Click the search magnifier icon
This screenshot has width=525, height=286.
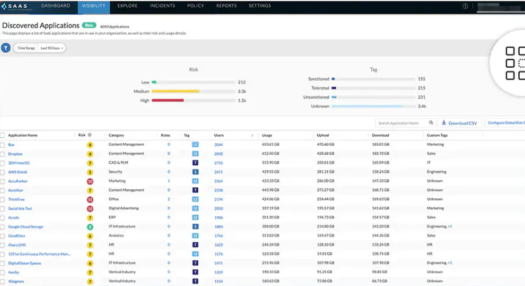pyautogui.click(x=431, y=123)
